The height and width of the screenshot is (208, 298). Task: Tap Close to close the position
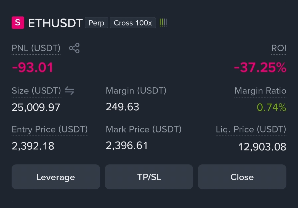(x=242, y=177)
